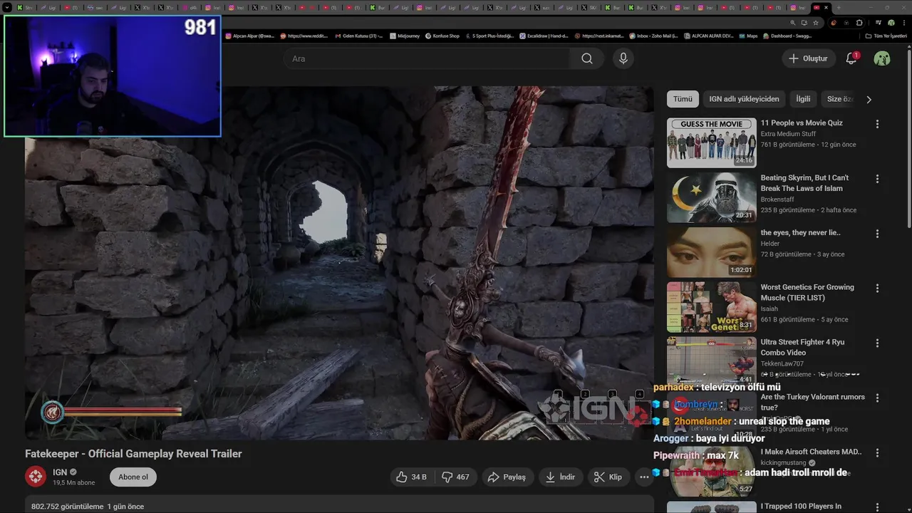The image size is (912, 513).
Task: Open notifications bell icon
Action: tap(851, 58)
